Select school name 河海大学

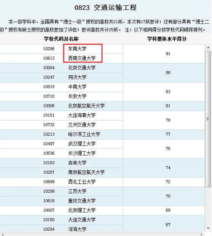click(x=78, y=229)
